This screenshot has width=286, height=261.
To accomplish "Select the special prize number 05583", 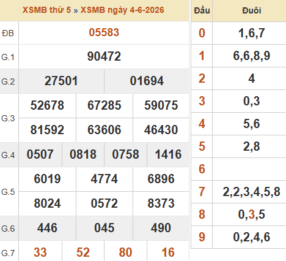I will click(x=104, y=32).
